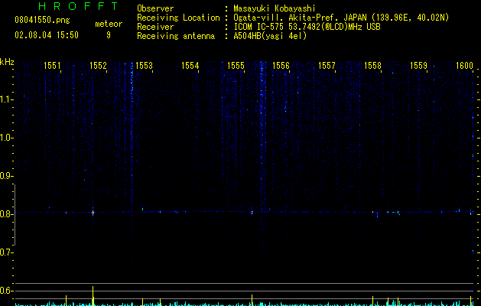
Task: Click the 1558 time axis label
Action: coord(372,66)
